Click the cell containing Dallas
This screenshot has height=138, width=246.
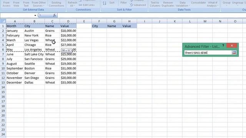34,82
